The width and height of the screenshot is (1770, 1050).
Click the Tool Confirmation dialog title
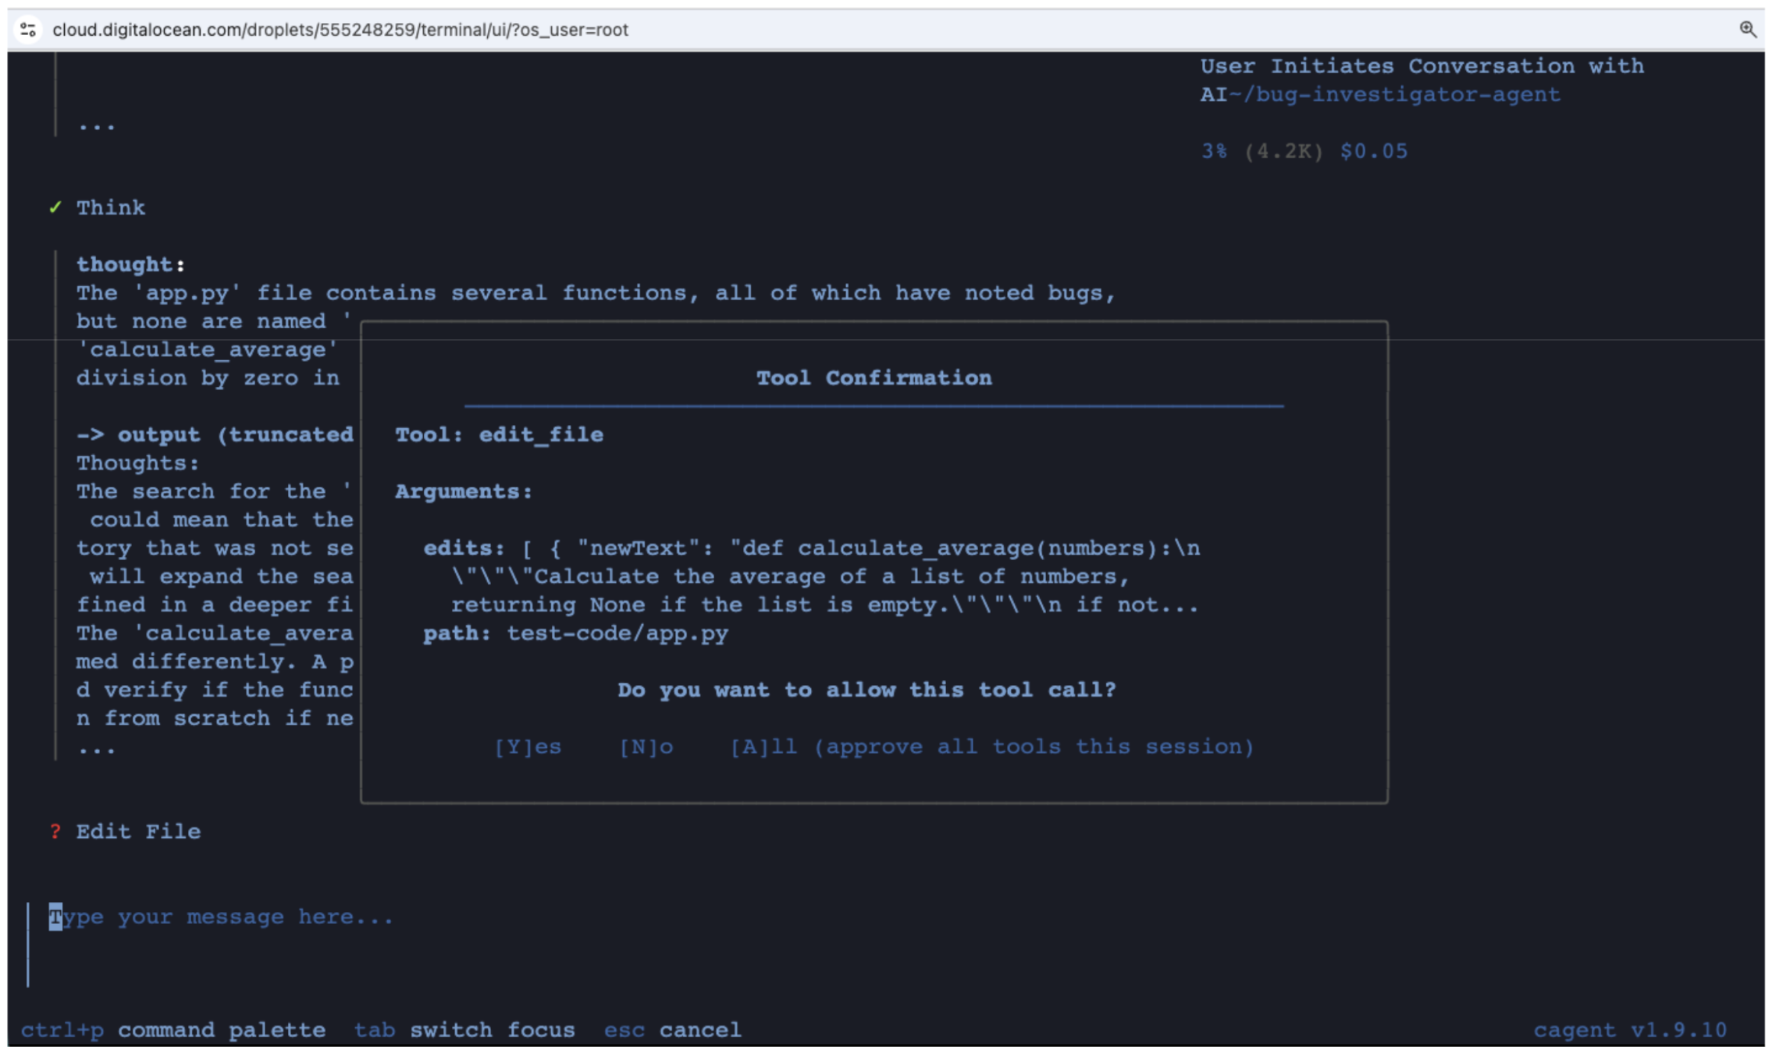point(874,378)
